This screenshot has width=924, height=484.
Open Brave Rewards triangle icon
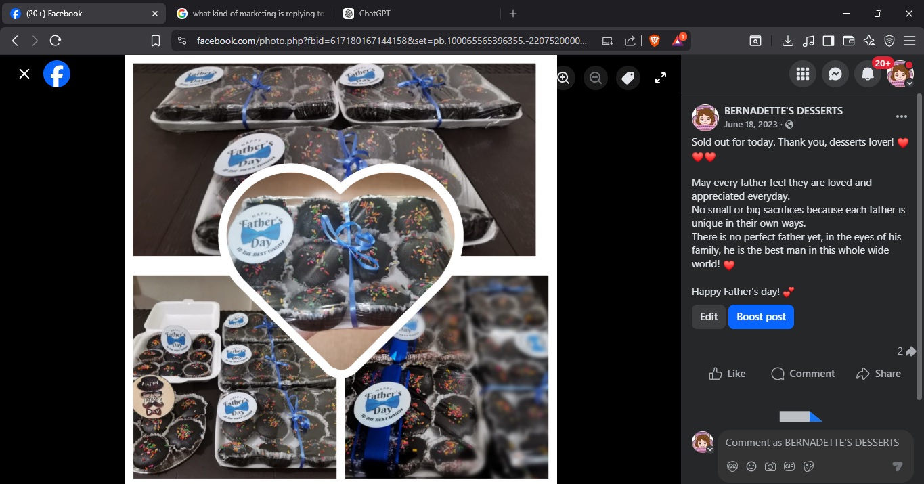point(678,41)
